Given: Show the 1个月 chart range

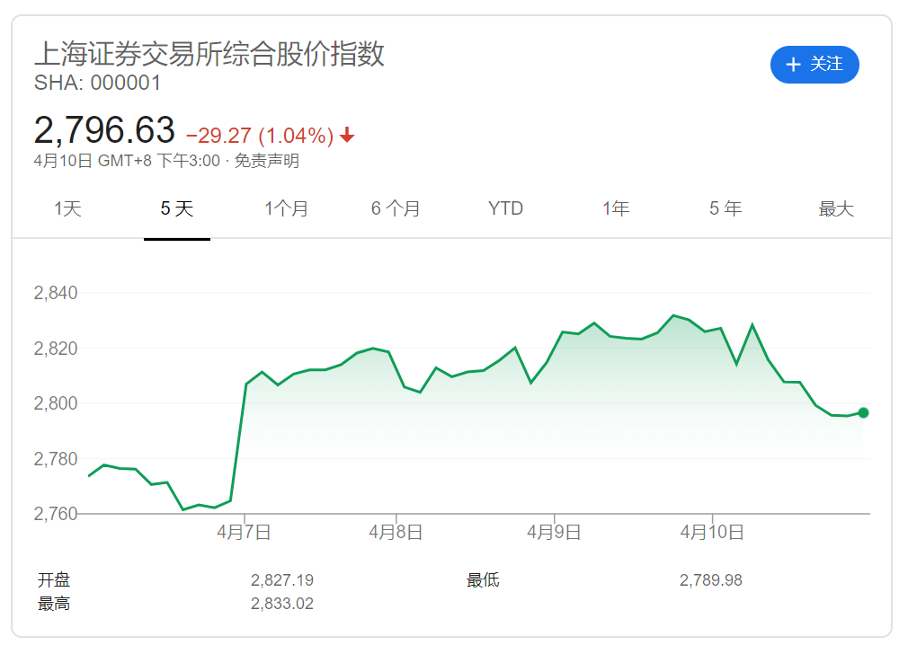Looking at the screenshot, I should [286, 209].
